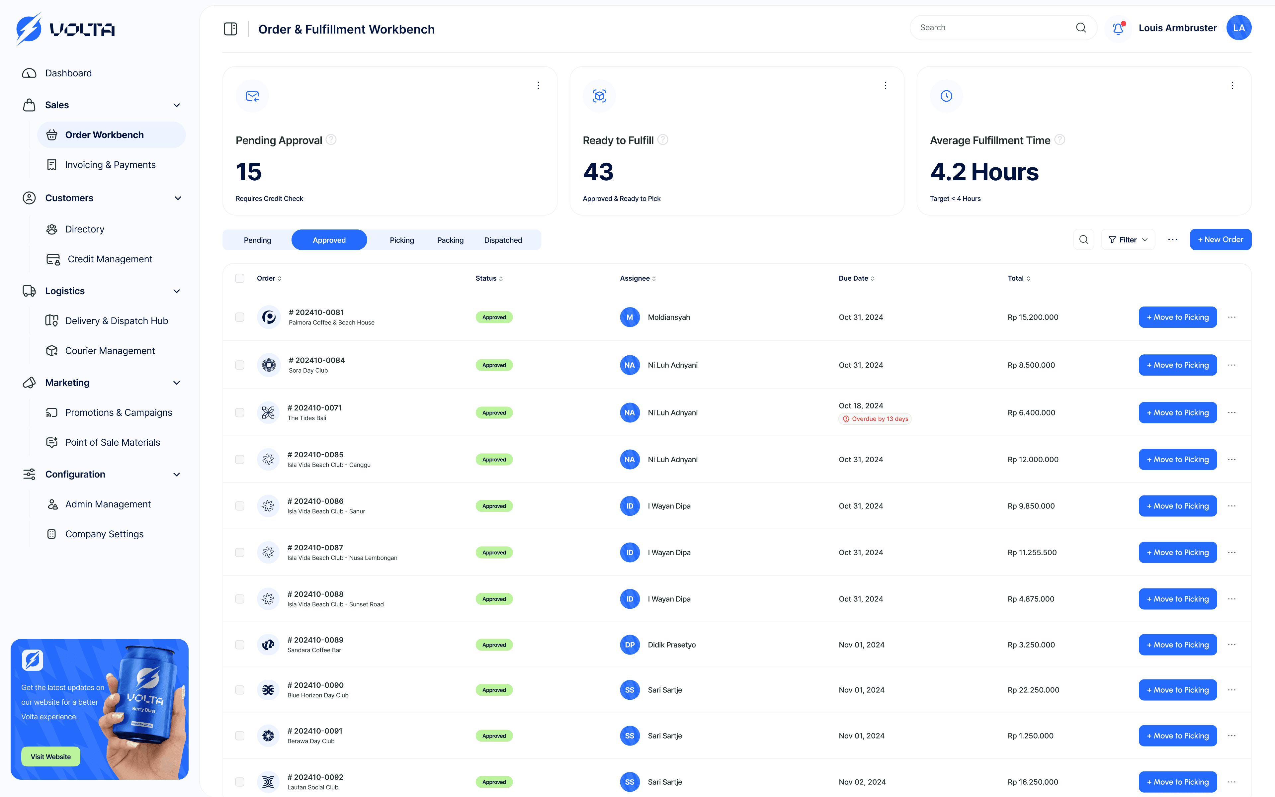Switch to the Packing tab
The height and width of the screenshot is (797, 1275).
tap(450, 240)
